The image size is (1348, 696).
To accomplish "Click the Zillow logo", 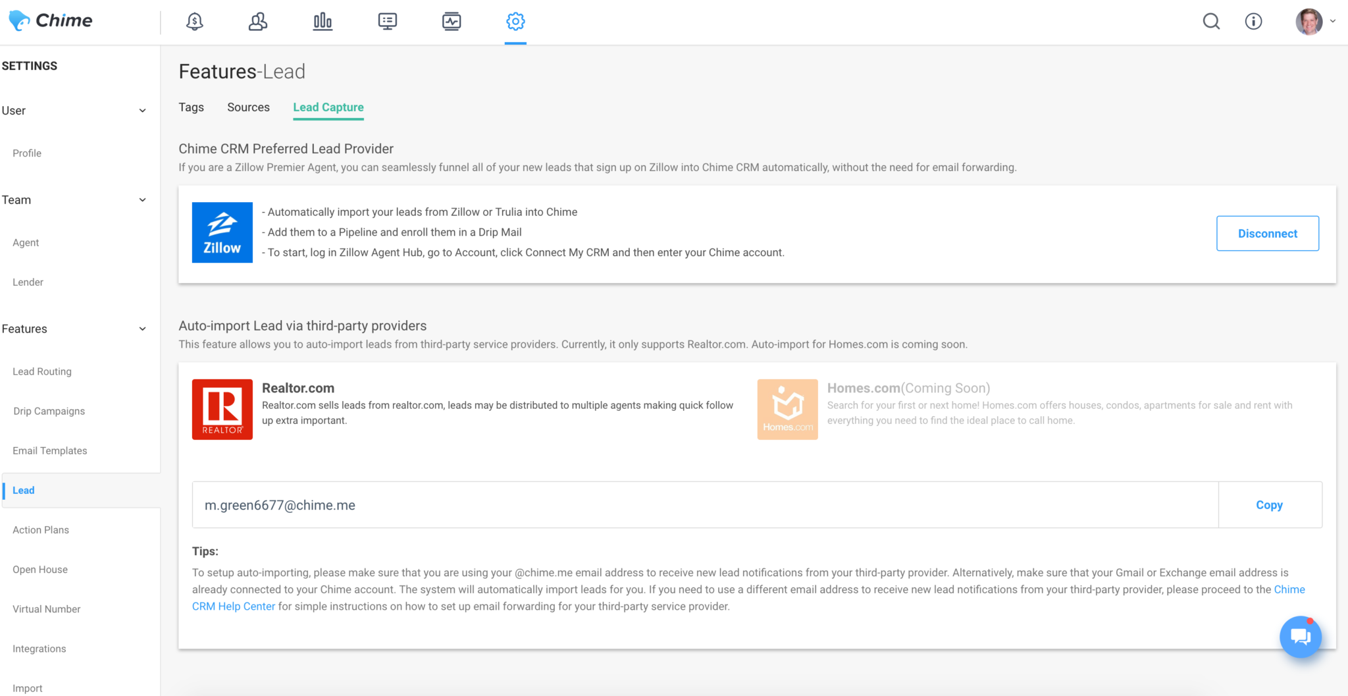I will pos(222,232).
